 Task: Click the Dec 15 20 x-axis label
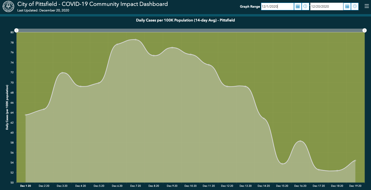(x=282, y=186)
